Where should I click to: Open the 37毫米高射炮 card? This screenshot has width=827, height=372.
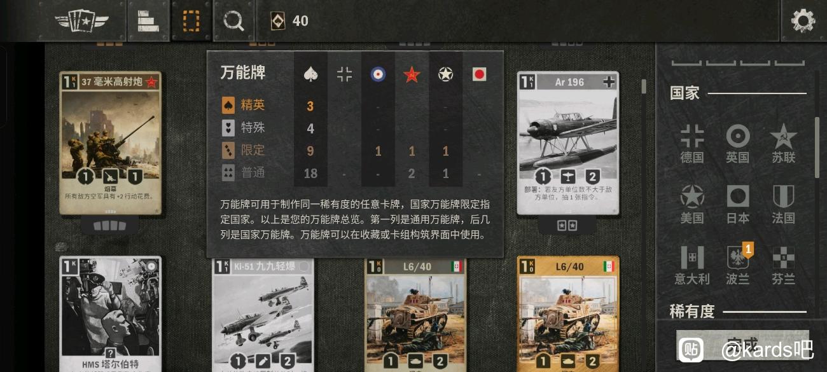110,144
